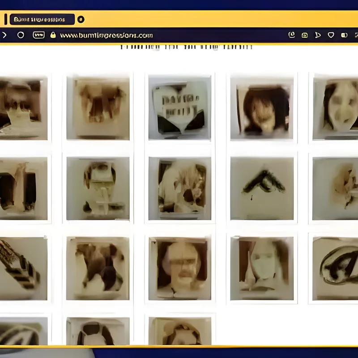Open the pale blonde figures thumbnail in the second row

tap(180, 188)
